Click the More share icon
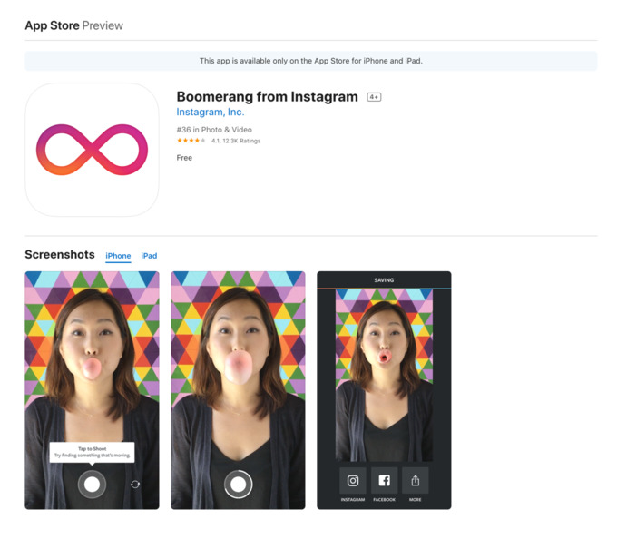Image resolution: width=617 pixels, height=539 pixels. click(x=416, y=480)
